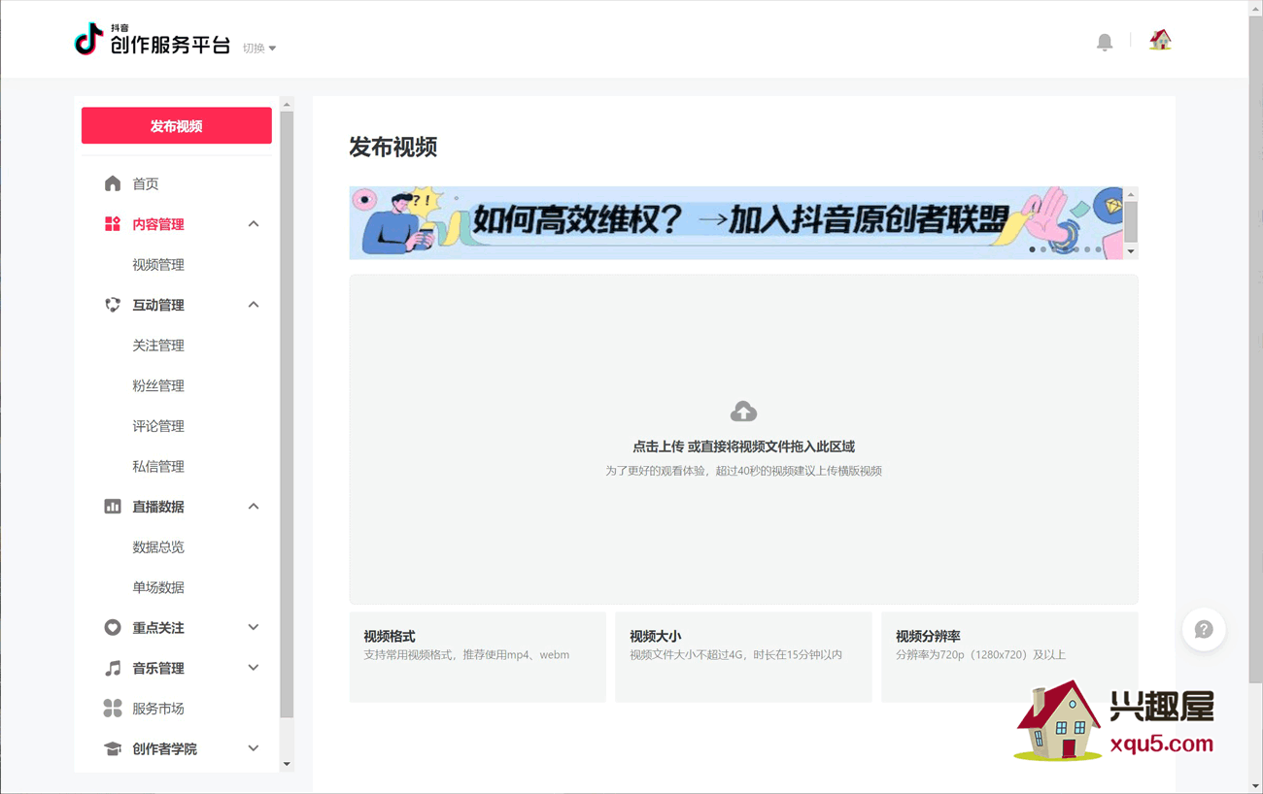Collapse the 内容管理 section chevron
Image resolution: width=1263 pixels, height=794 pixels.
tap(254, 224)
